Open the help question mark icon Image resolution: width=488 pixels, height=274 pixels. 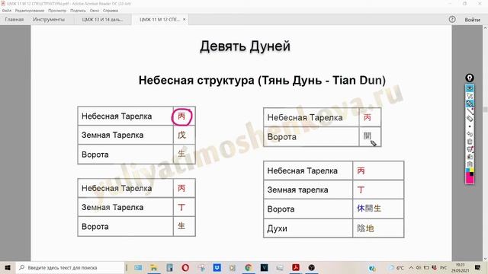[x=452, y=19]
